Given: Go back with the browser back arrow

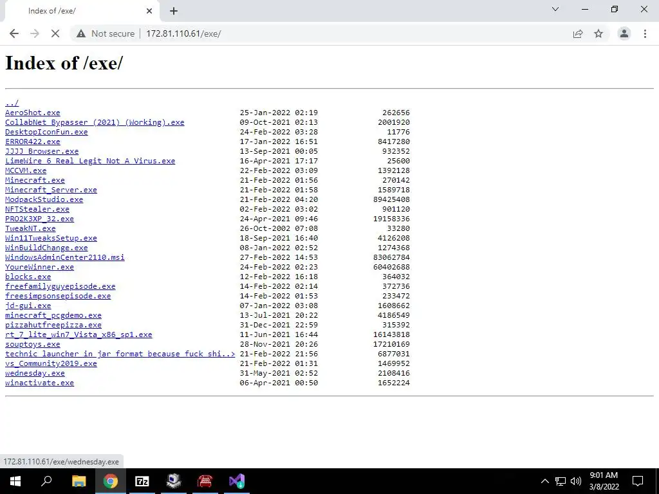Looking at the screenshot, I should [x=14, y=33].
